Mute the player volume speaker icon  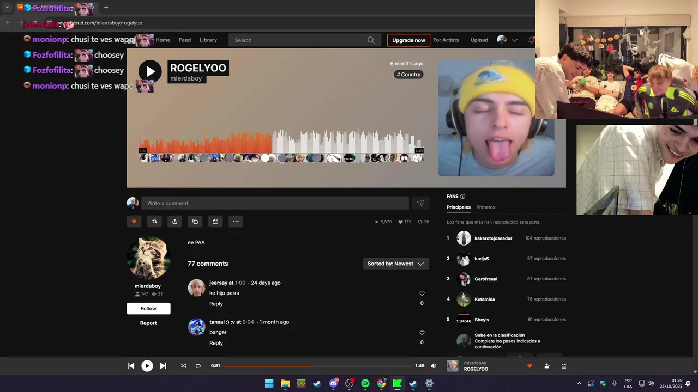click(x=434, y=366)
